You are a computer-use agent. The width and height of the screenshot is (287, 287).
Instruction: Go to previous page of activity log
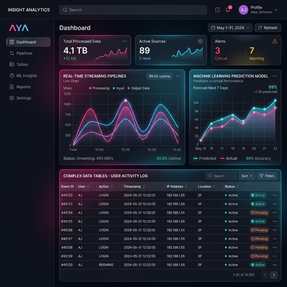click(265, 275)
